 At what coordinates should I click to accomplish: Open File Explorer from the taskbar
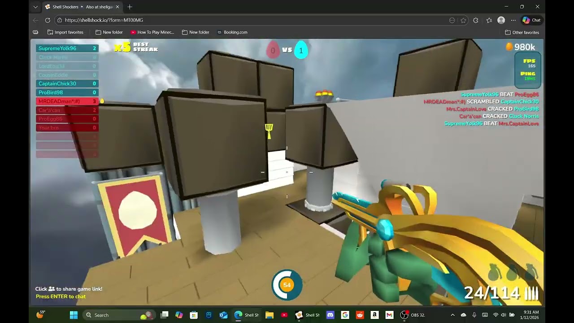(x=270, y=315)
